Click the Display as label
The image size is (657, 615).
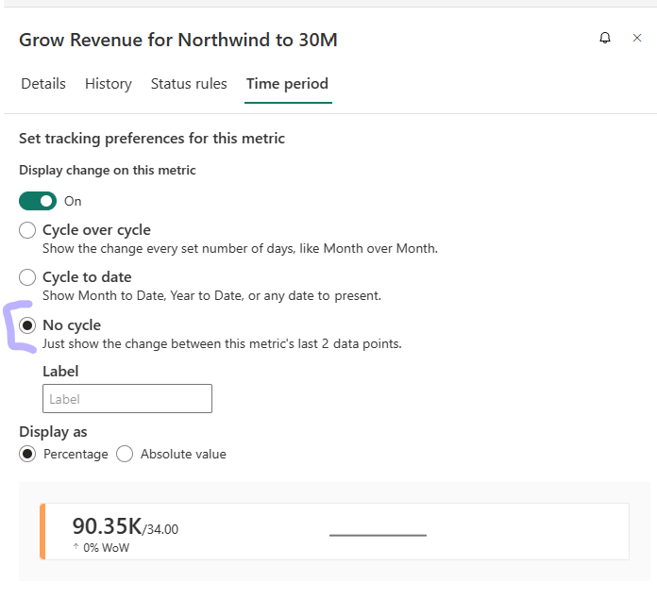(x=53, y=432)
